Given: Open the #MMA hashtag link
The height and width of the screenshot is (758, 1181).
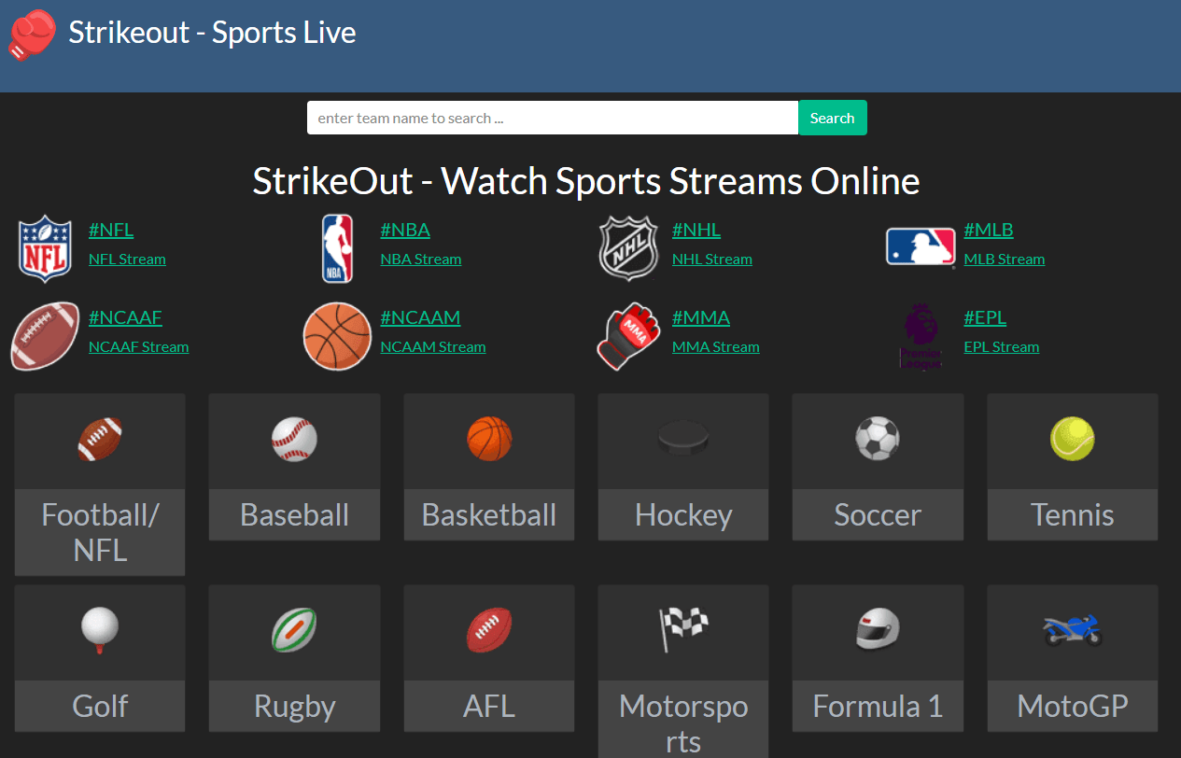Looking at the screenshot, I should 701,317.
